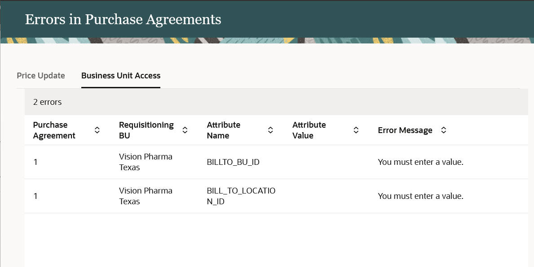Switch to the Price Update tab

click(x=41, y=76)
